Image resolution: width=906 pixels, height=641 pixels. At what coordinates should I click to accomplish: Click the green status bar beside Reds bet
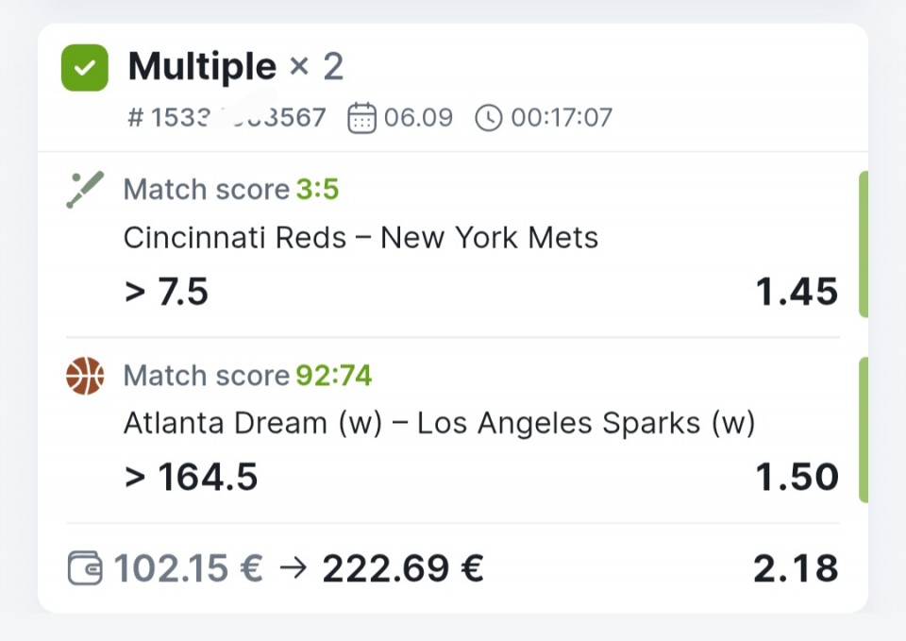[x=864, y=244]
